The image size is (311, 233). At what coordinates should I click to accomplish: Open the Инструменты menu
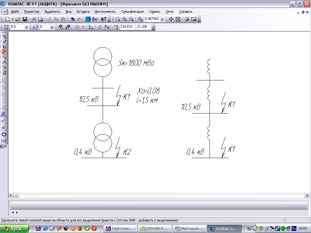pos(105,12)
